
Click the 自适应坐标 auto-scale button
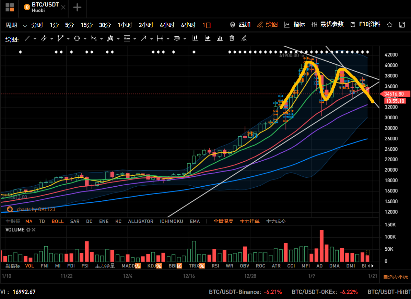pos(395,277)
